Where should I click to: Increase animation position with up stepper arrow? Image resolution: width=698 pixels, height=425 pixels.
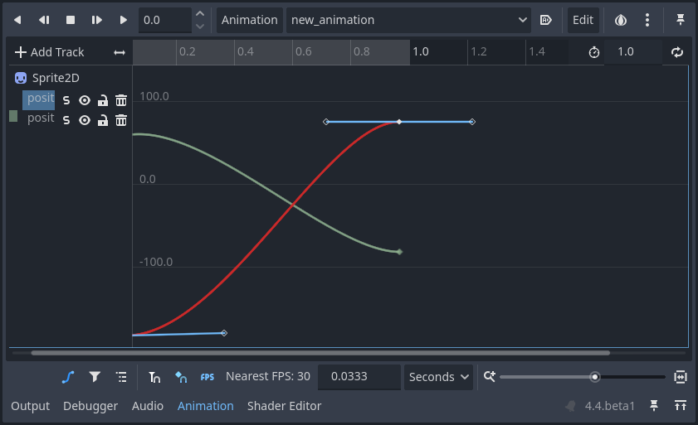click(x=200, y=14)
